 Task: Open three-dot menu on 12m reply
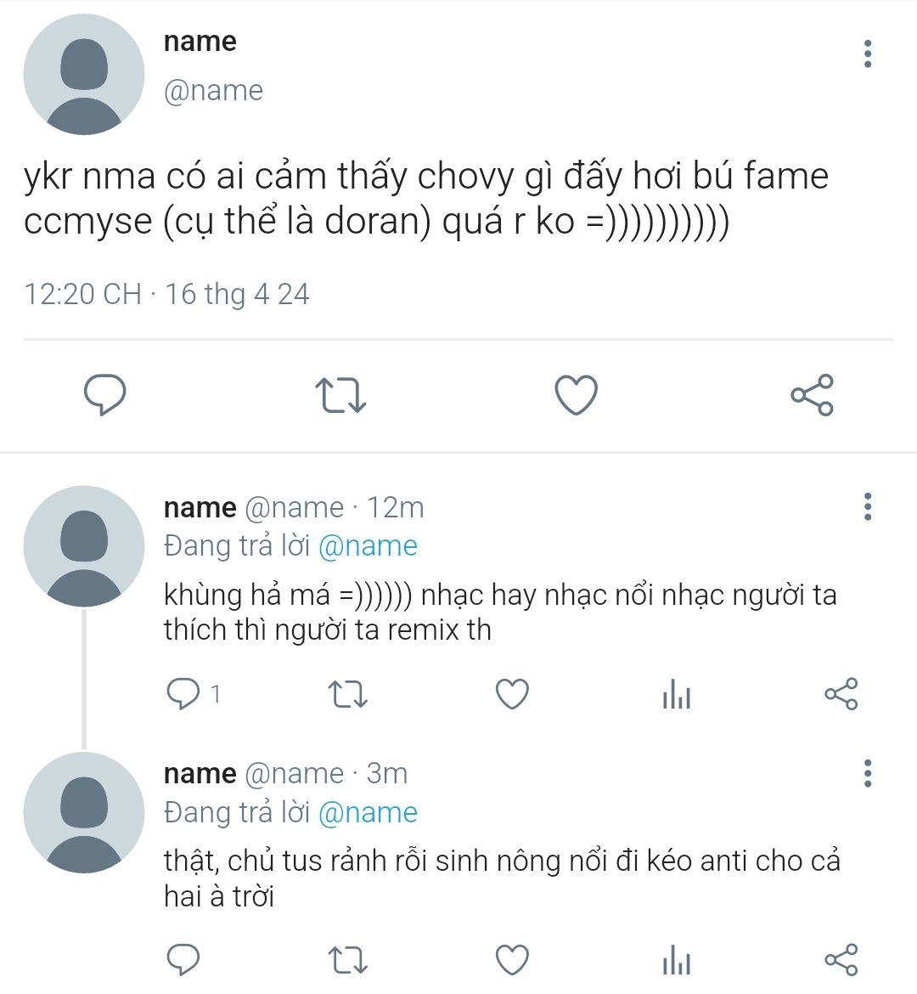tap(868, 506)
